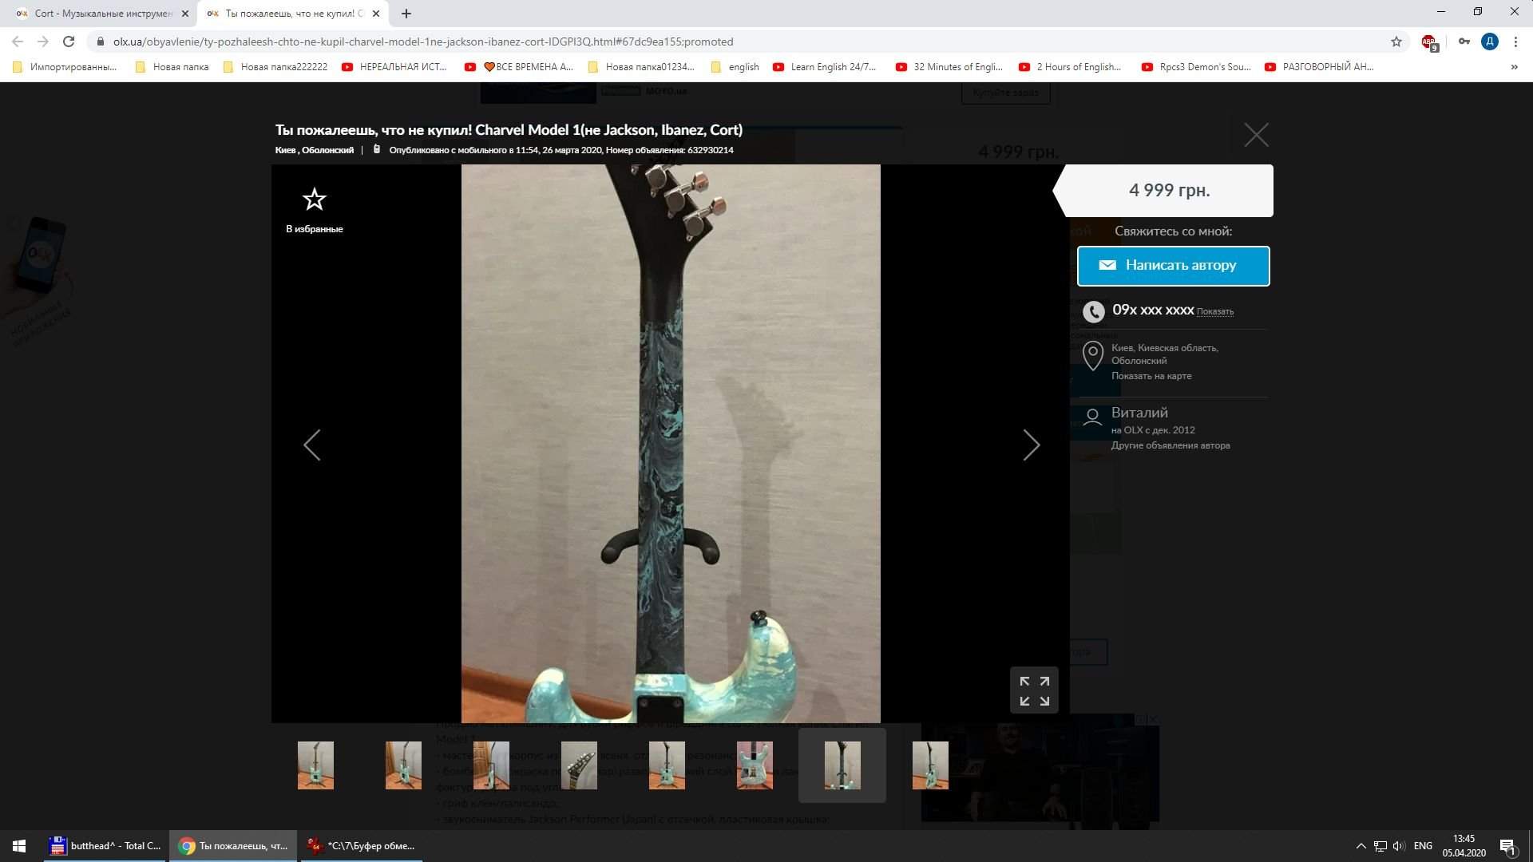Show hidden system tray icons
The image size is (1533, 862).
pos(1361,846)
